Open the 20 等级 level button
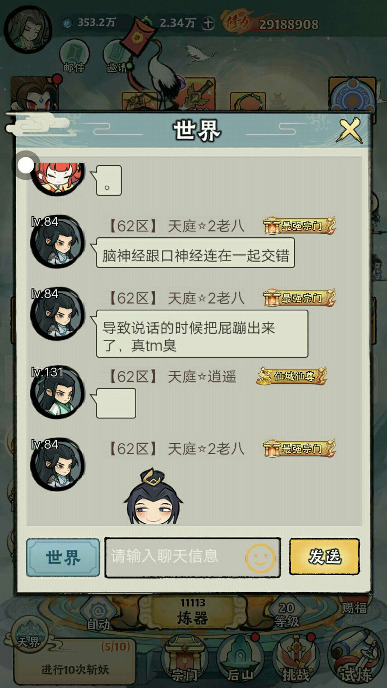The height and width of the screenshot is (688, 387). (287, 613)
